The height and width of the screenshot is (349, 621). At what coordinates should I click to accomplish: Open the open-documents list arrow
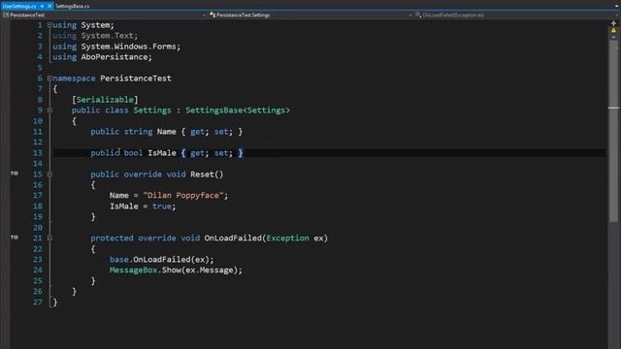click(617, 6)
